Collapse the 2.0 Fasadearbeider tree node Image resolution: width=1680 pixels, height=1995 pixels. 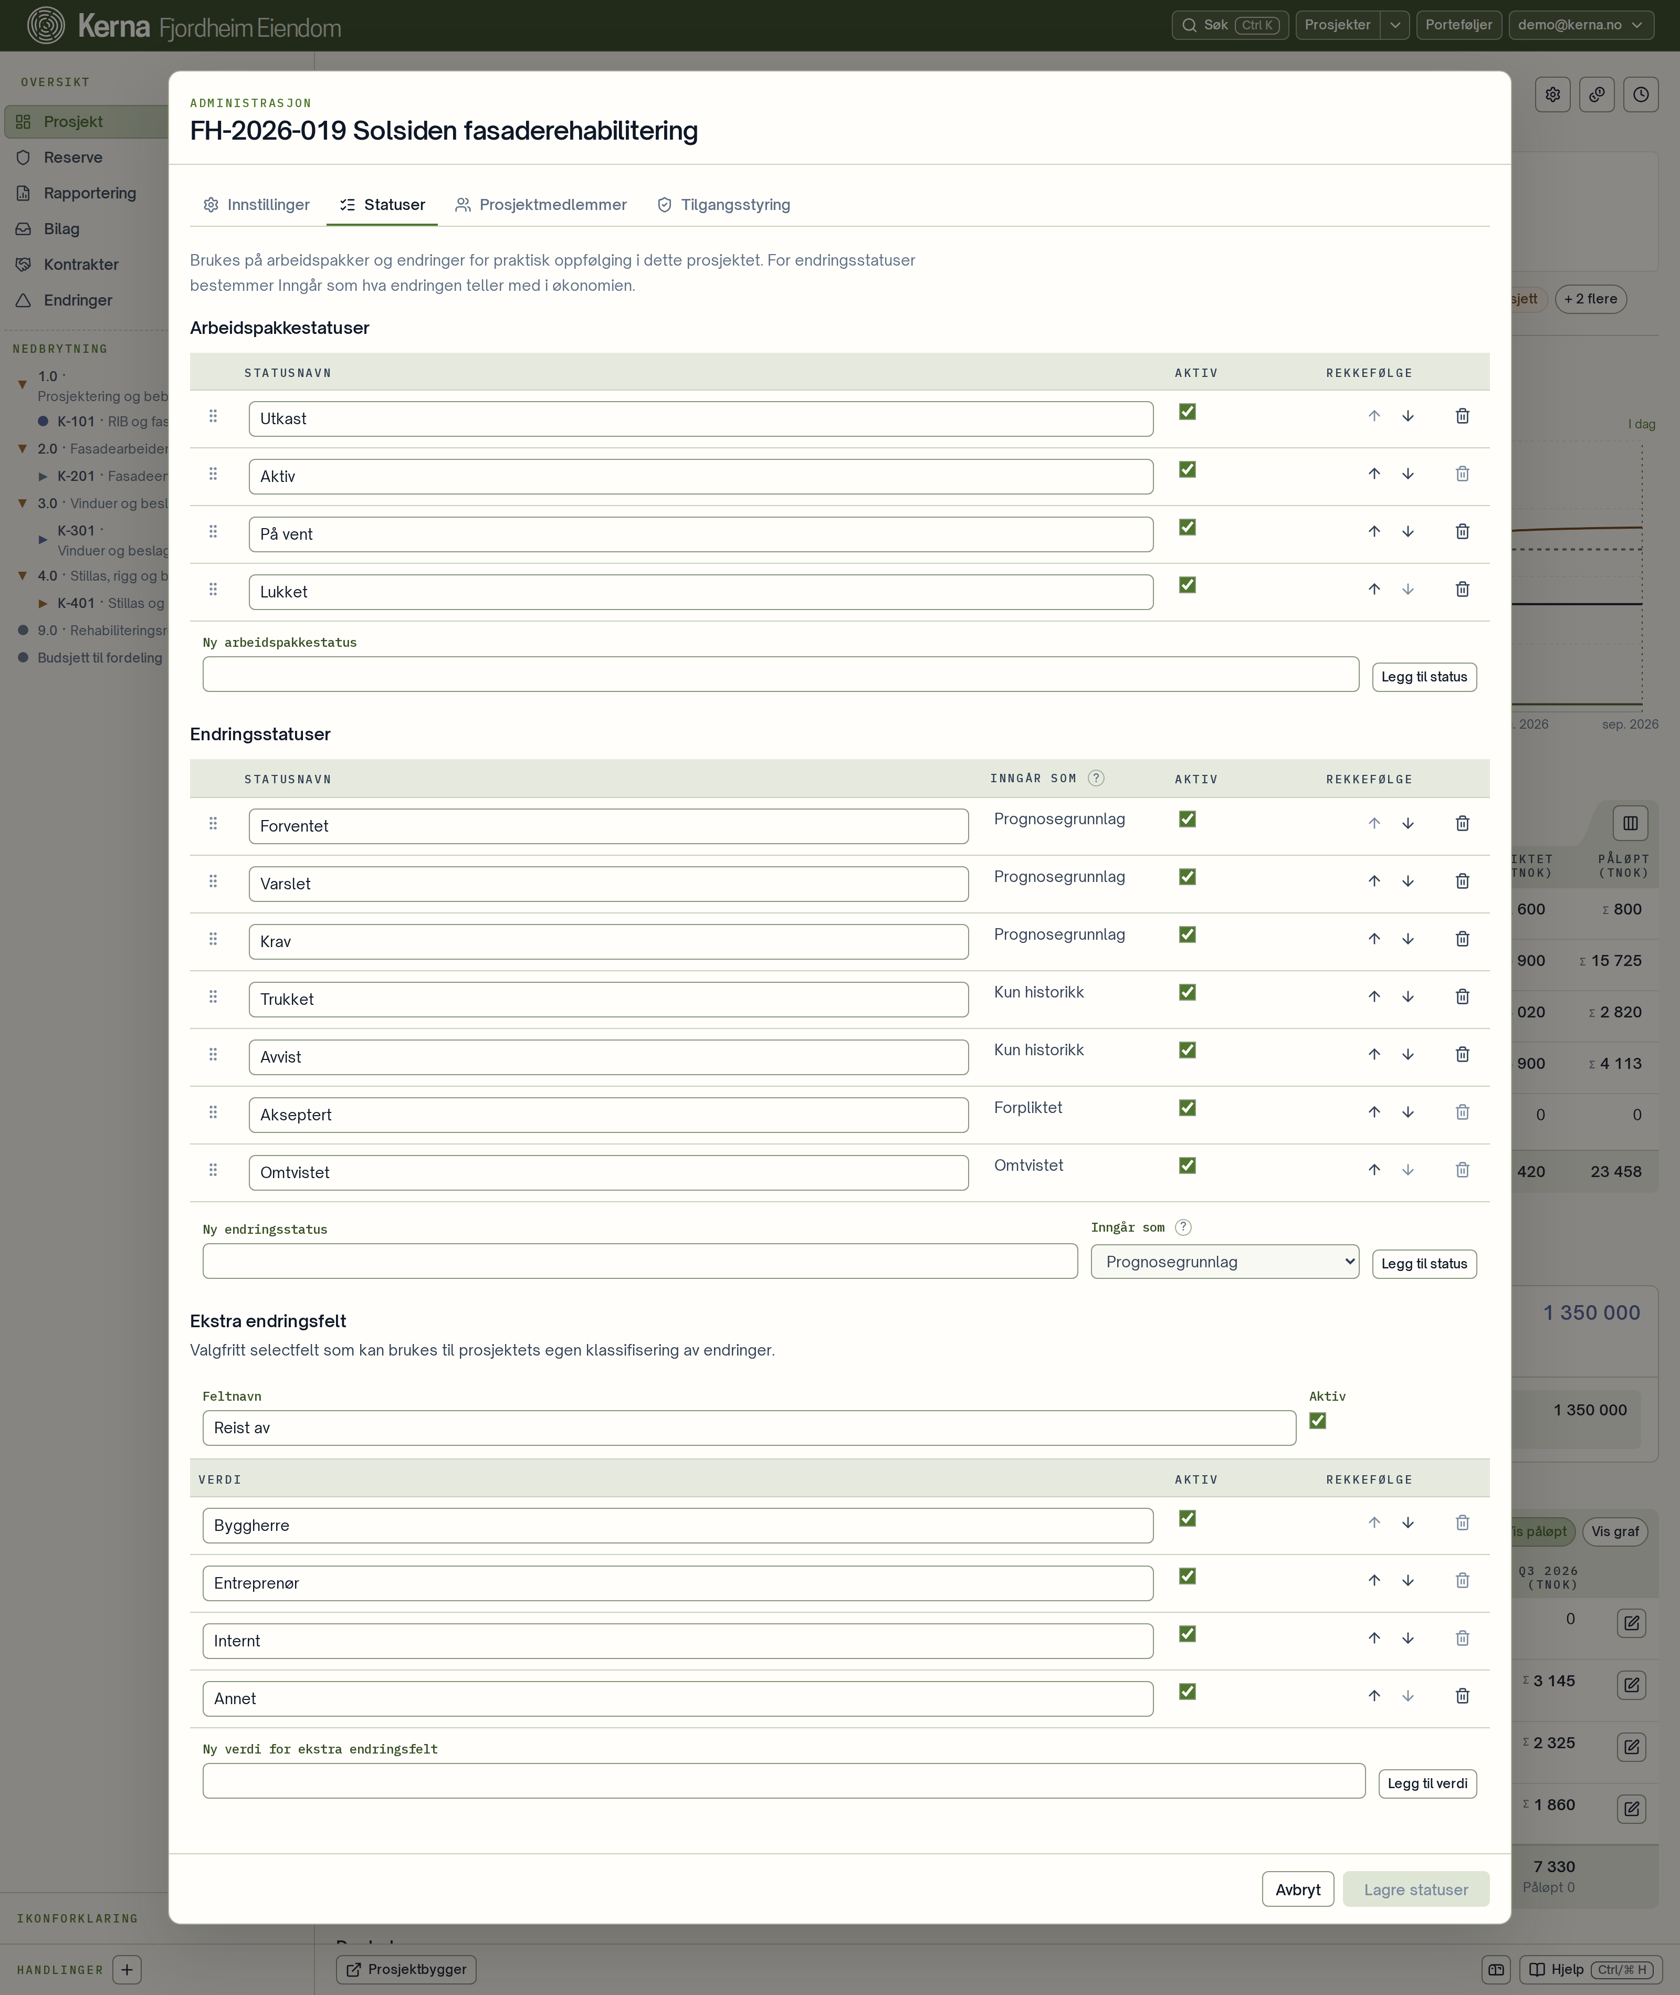[22, 448]
